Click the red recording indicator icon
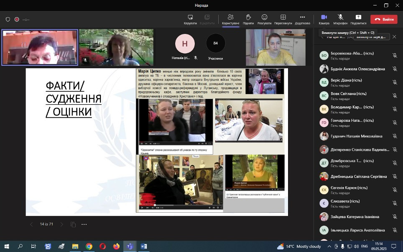Screen dimensions: 403x252 (x=17, y=19)
